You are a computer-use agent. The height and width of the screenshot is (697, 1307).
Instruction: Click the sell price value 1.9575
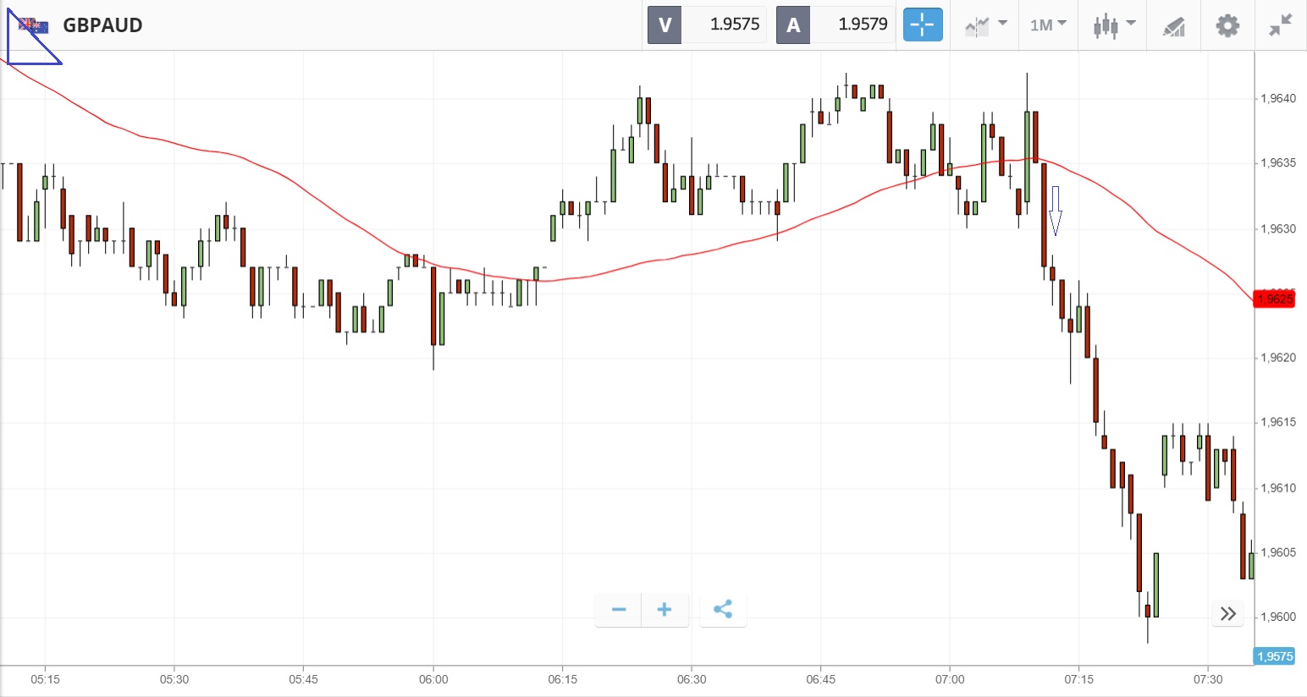coord(734,25)
